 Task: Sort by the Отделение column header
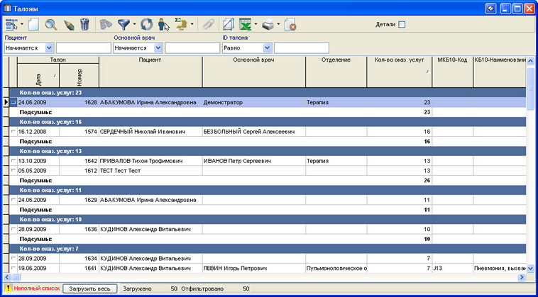pyautogui.click(x=336, y=72)
